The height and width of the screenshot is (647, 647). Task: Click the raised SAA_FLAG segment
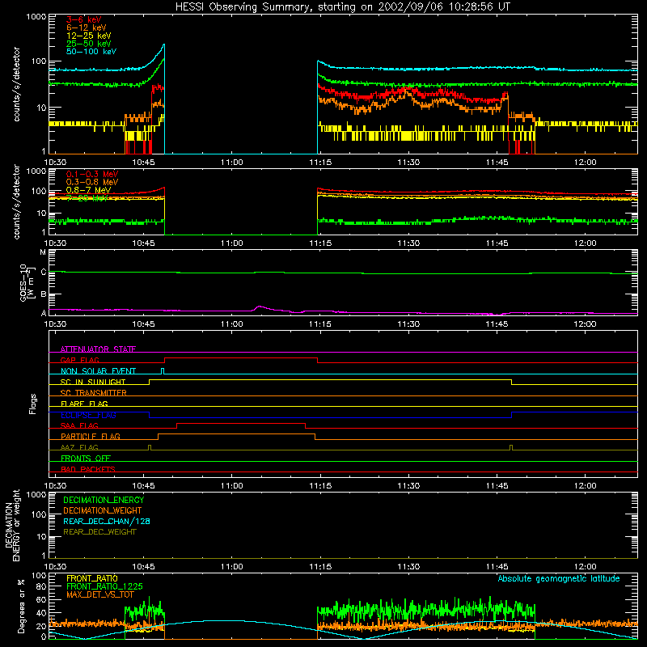point(241,423)
